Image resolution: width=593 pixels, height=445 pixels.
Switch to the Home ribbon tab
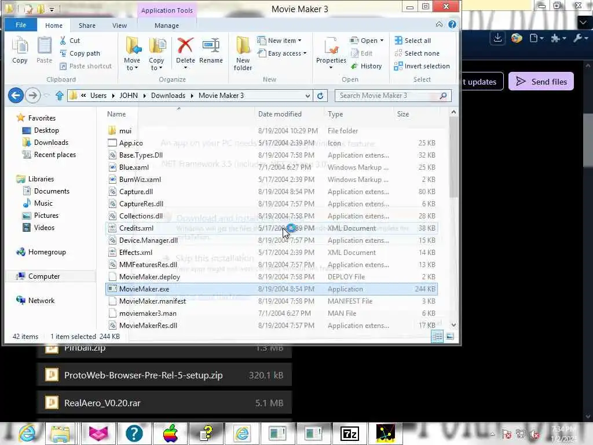[x=54, y=25]
